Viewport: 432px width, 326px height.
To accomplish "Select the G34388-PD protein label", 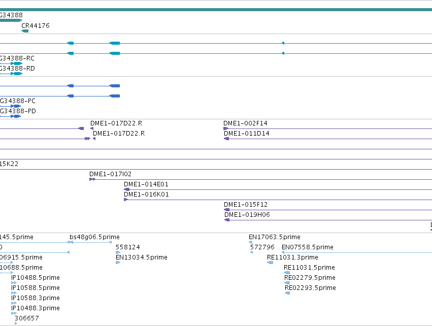I will [18, 111].
